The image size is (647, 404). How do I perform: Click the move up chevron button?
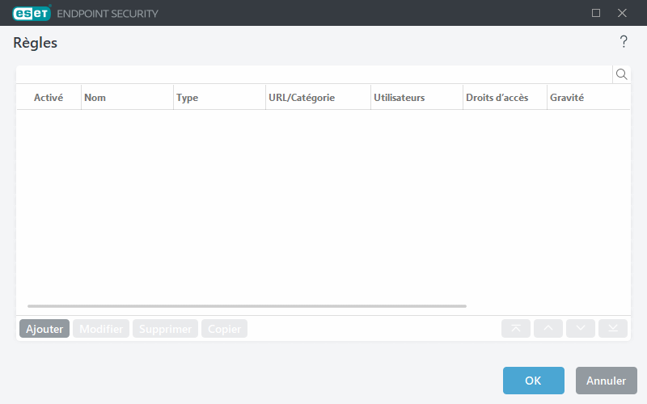click(548, 329)
